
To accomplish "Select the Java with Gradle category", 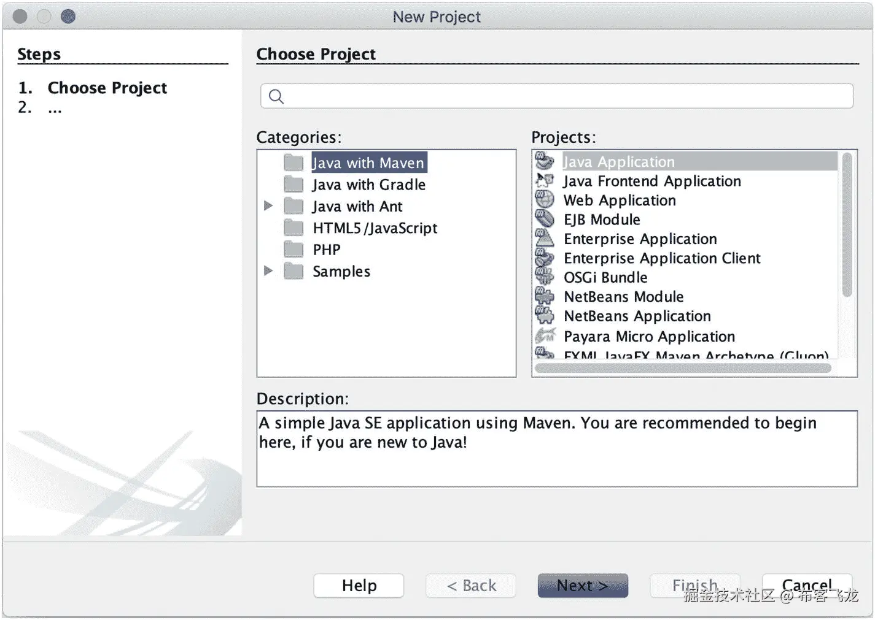I will click(368, 185).
